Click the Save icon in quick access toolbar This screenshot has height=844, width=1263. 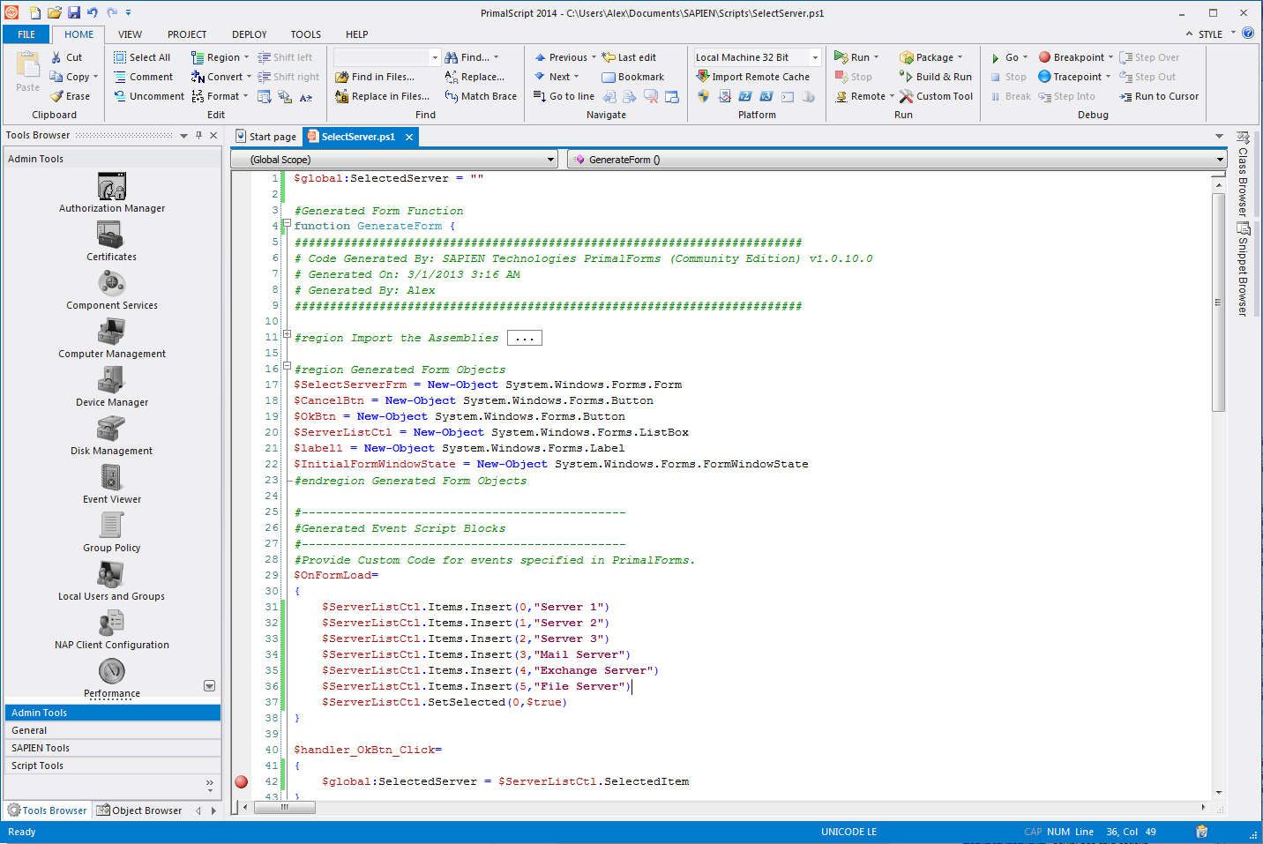click(x=74, y=12)
